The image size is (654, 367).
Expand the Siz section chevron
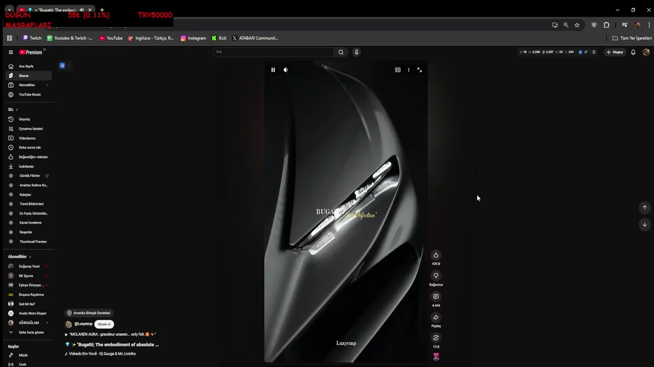(x=16, y=110)
